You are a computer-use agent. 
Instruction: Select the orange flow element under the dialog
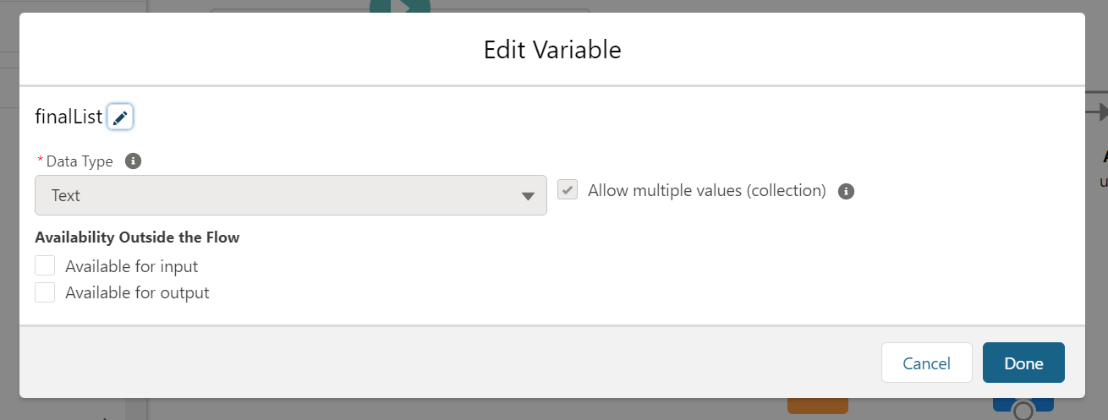click(x=817, y=405)
